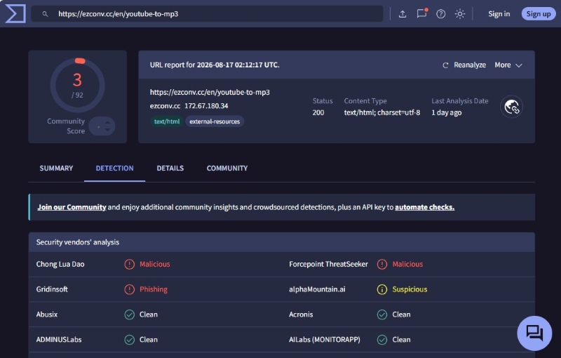Click vendor name Acronis
This screenshot has width=561, height=358.
[301, 314]
